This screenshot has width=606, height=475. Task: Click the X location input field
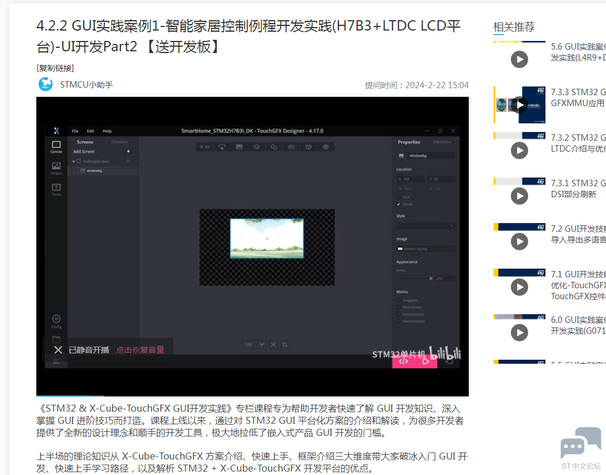click(x=411, y=179)
